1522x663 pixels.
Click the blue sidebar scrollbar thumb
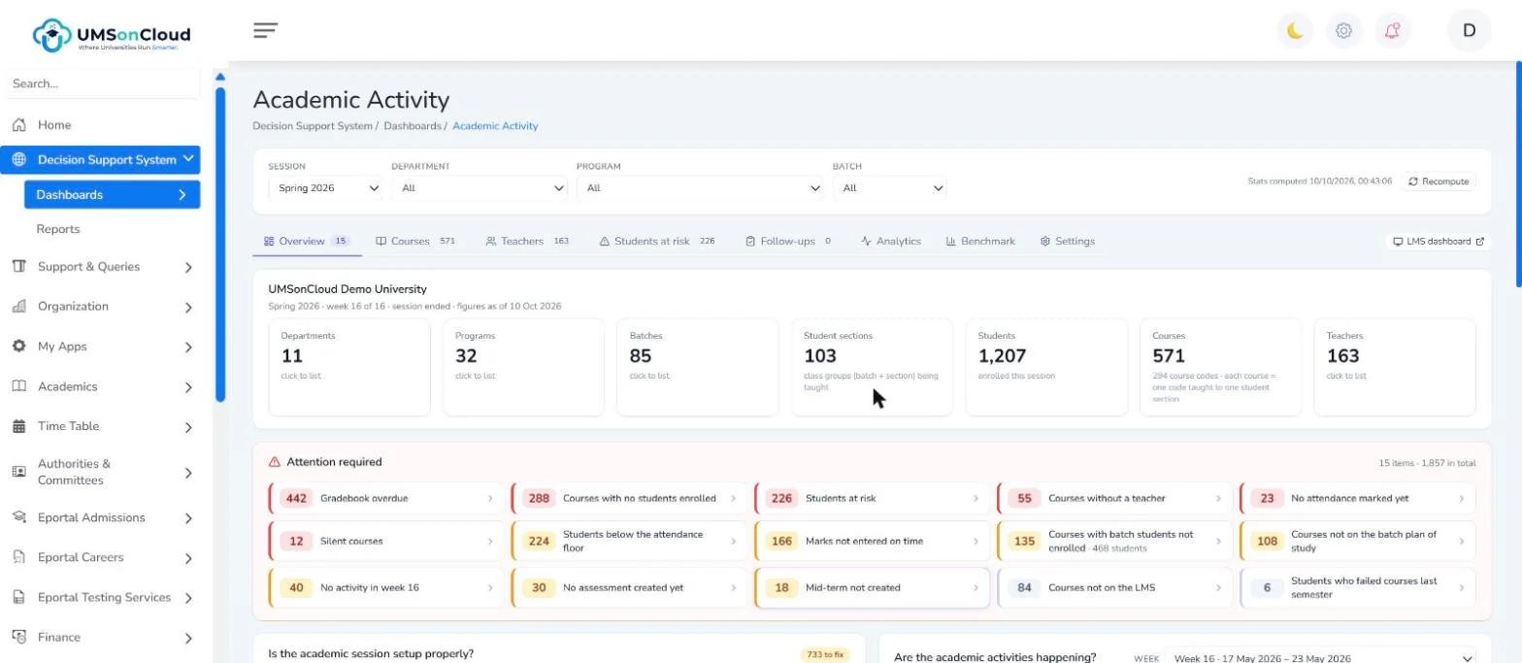coord(220,243)
